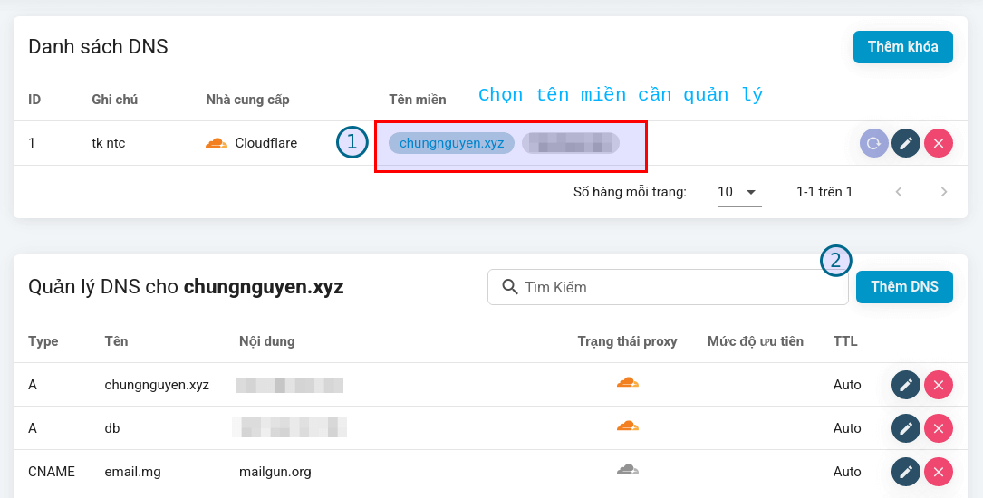983x498 pixels.
Task: Edit the tk ntc DNS key entry
Action: [x=906, y=143]
